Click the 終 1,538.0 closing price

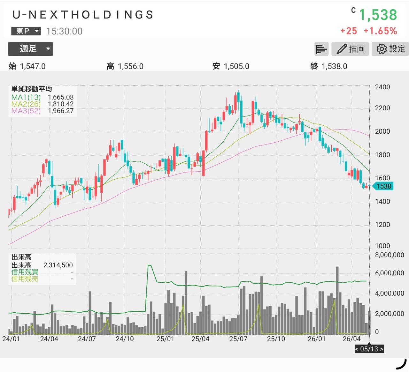(x=328, y=66)
